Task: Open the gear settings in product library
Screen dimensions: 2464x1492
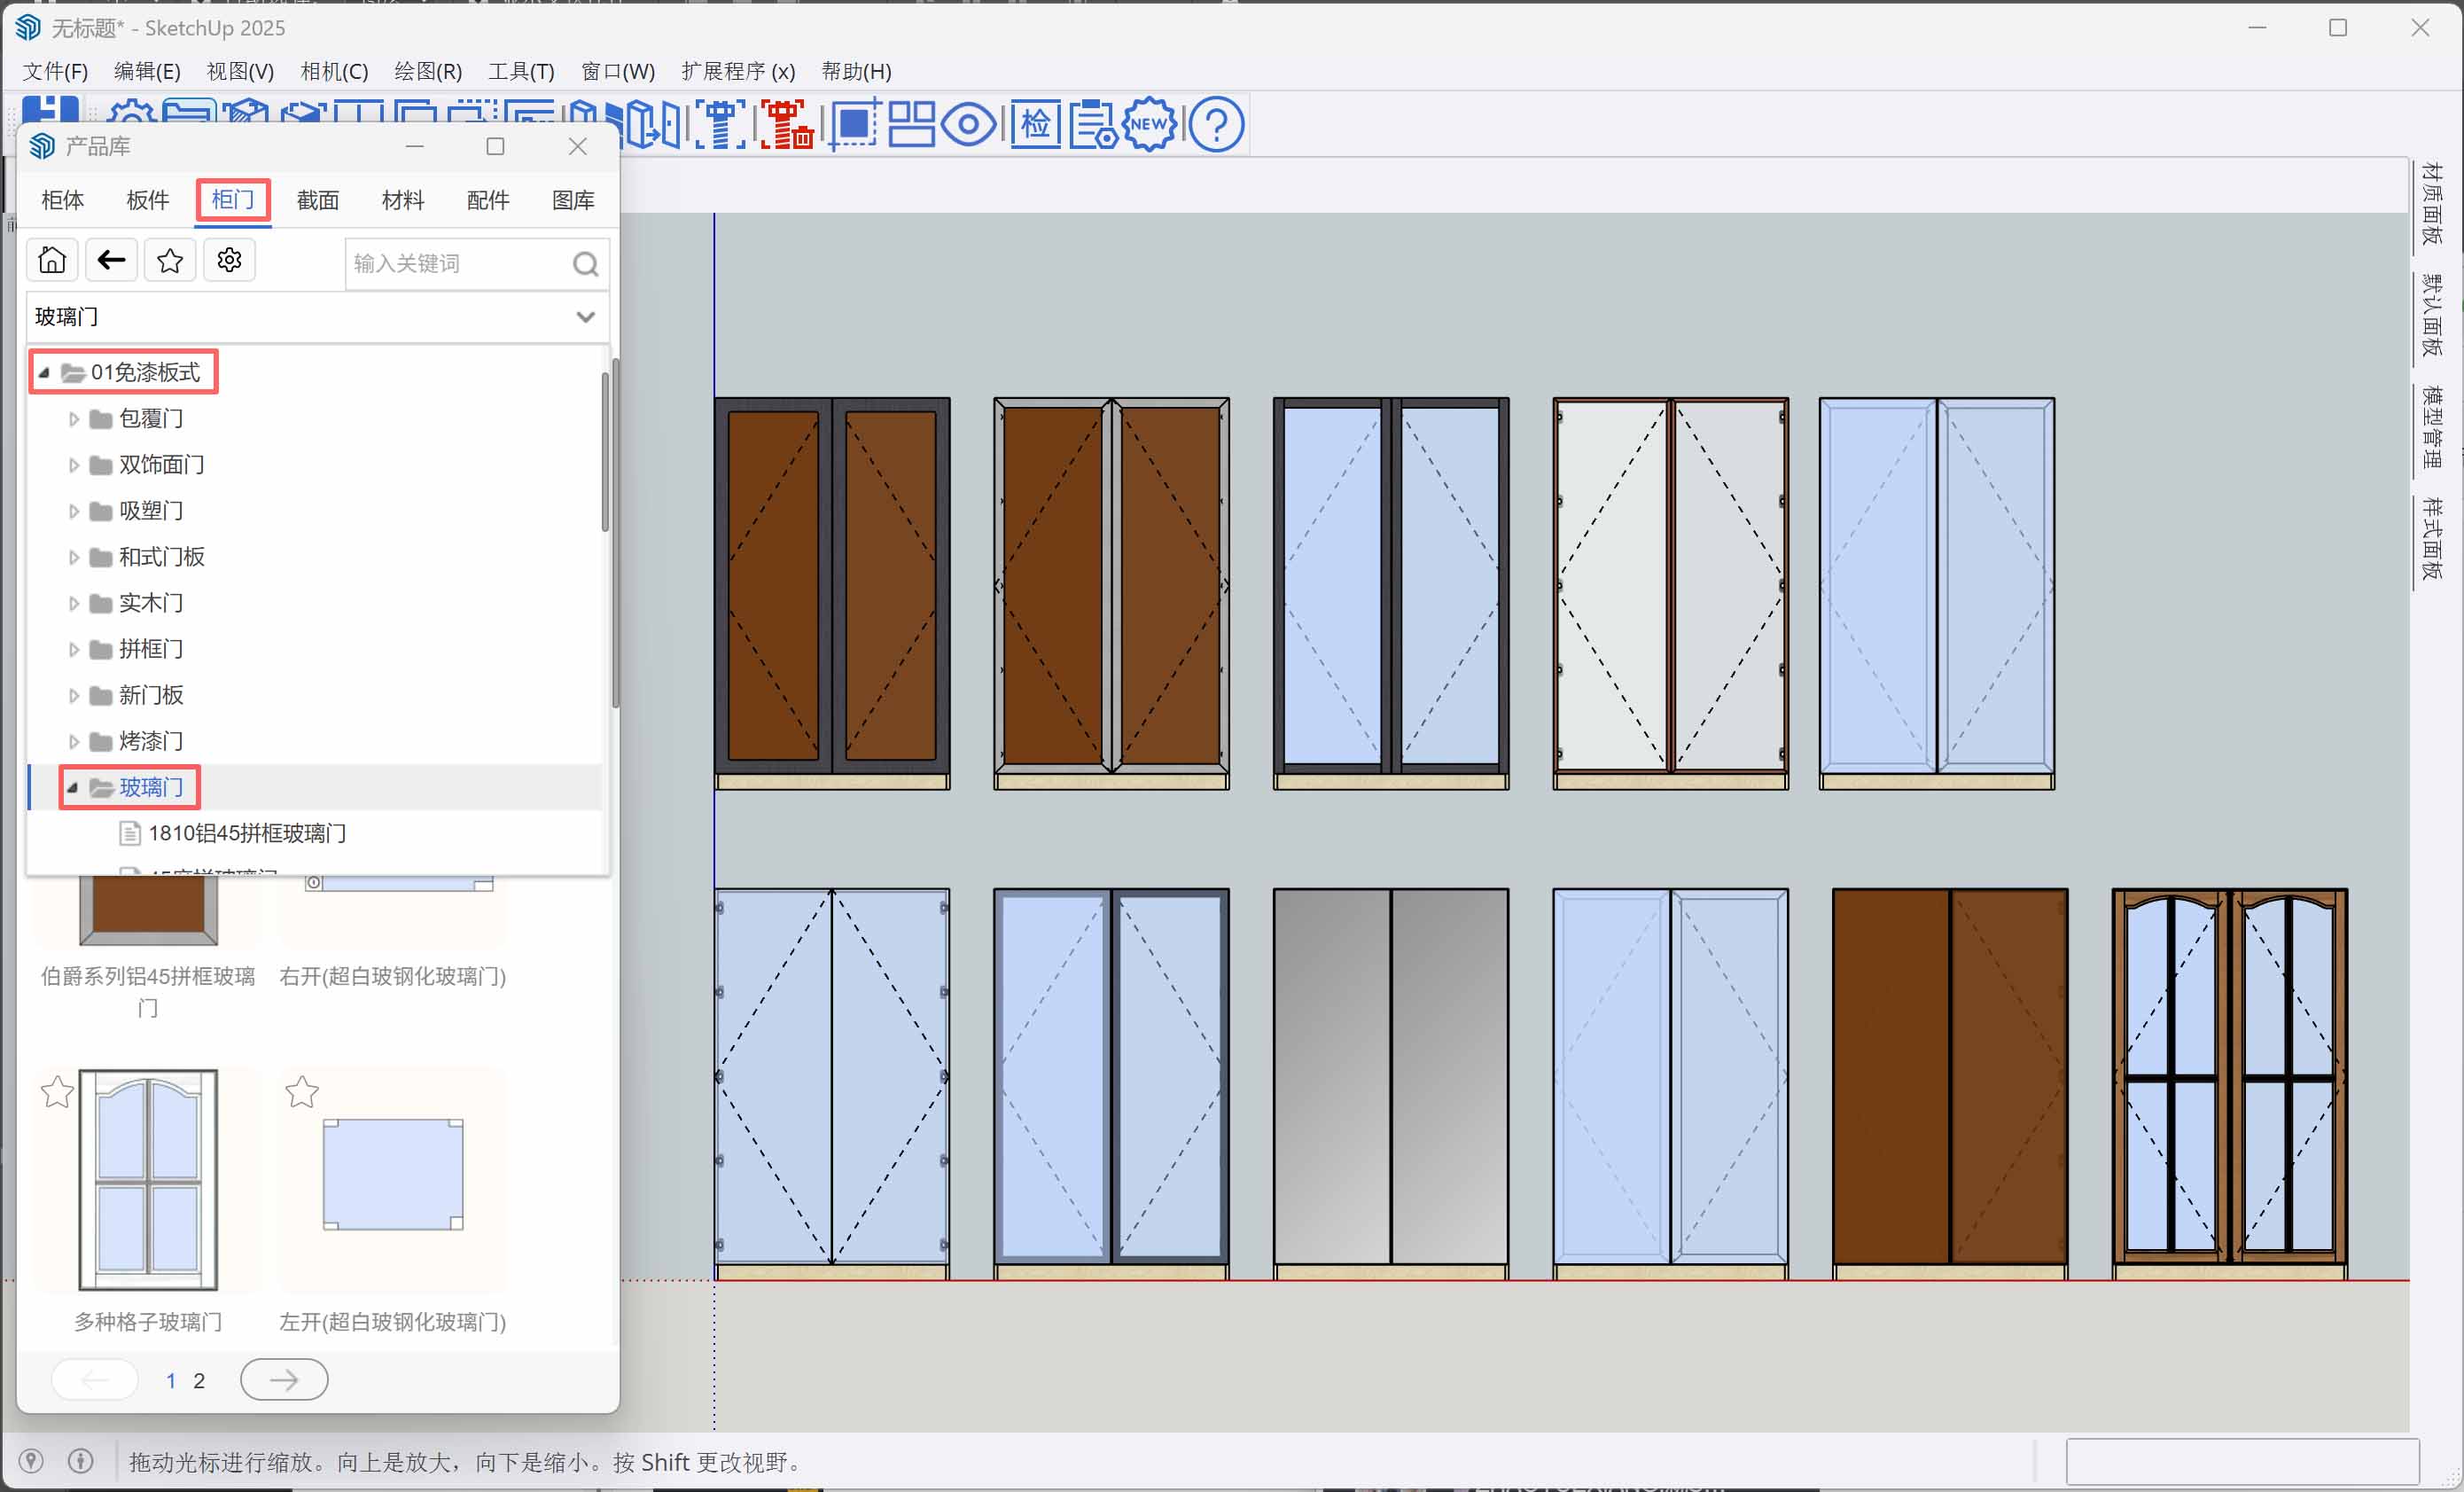Action: (x=229, y=261)
